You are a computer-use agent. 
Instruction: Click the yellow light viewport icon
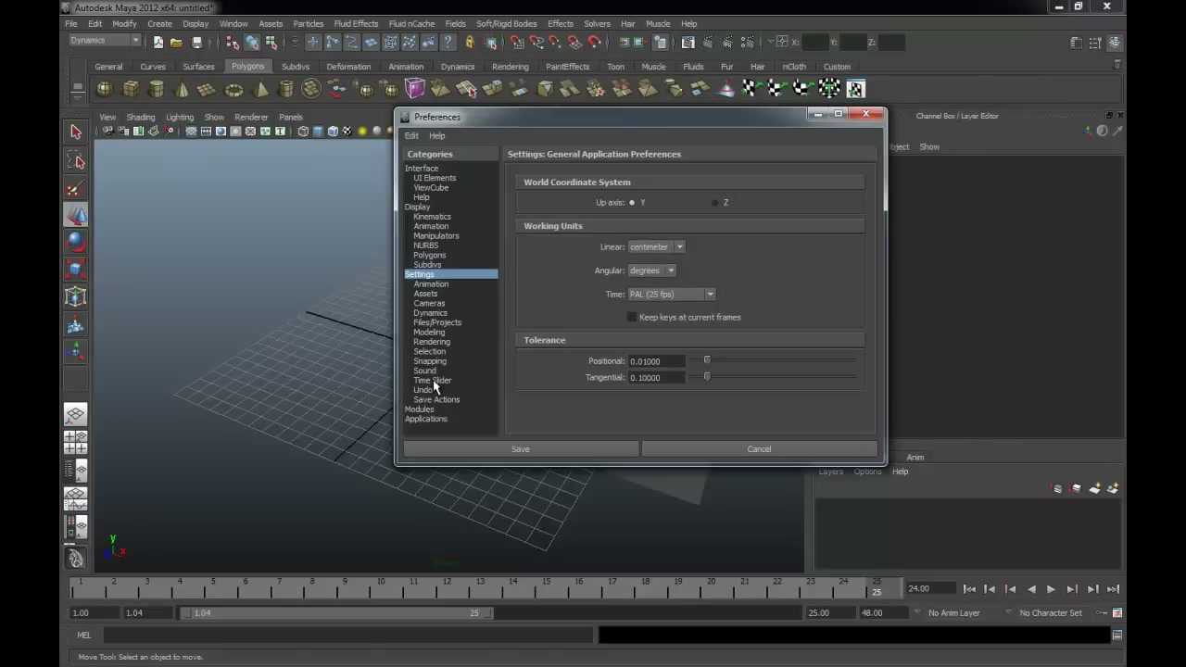362,132
